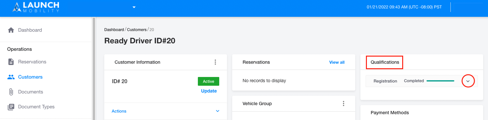Image resolution: width=488 pixels, height=120 pixels.
Task: Click the Customer Information heading
Action: click(x=137, y=62)
